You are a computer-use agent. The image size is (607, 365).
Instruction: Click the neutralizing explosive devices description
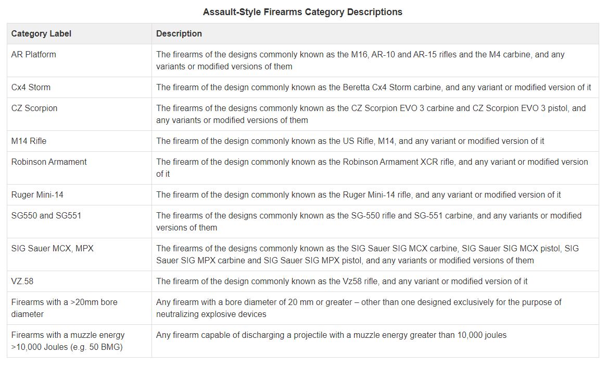pyautogui.click(x=359, y=308)
